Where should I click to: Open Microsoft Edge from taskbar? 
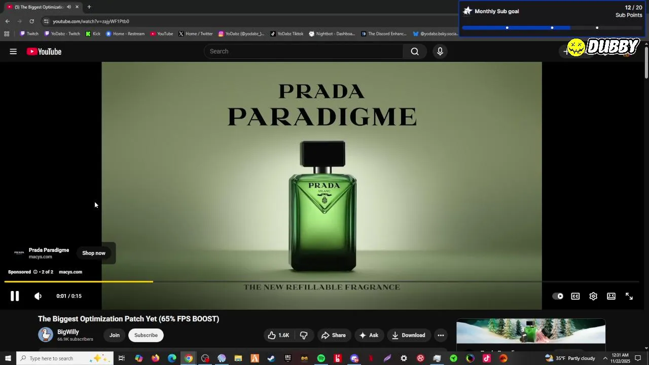pos(172,358)
